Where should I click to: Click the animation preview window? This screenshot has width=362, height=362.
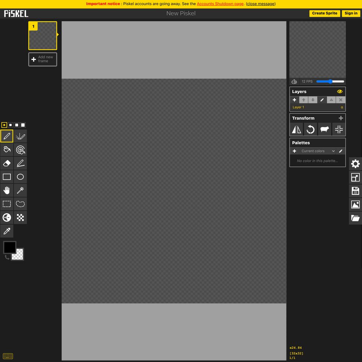pyautogui.click(x=317, y=50)
